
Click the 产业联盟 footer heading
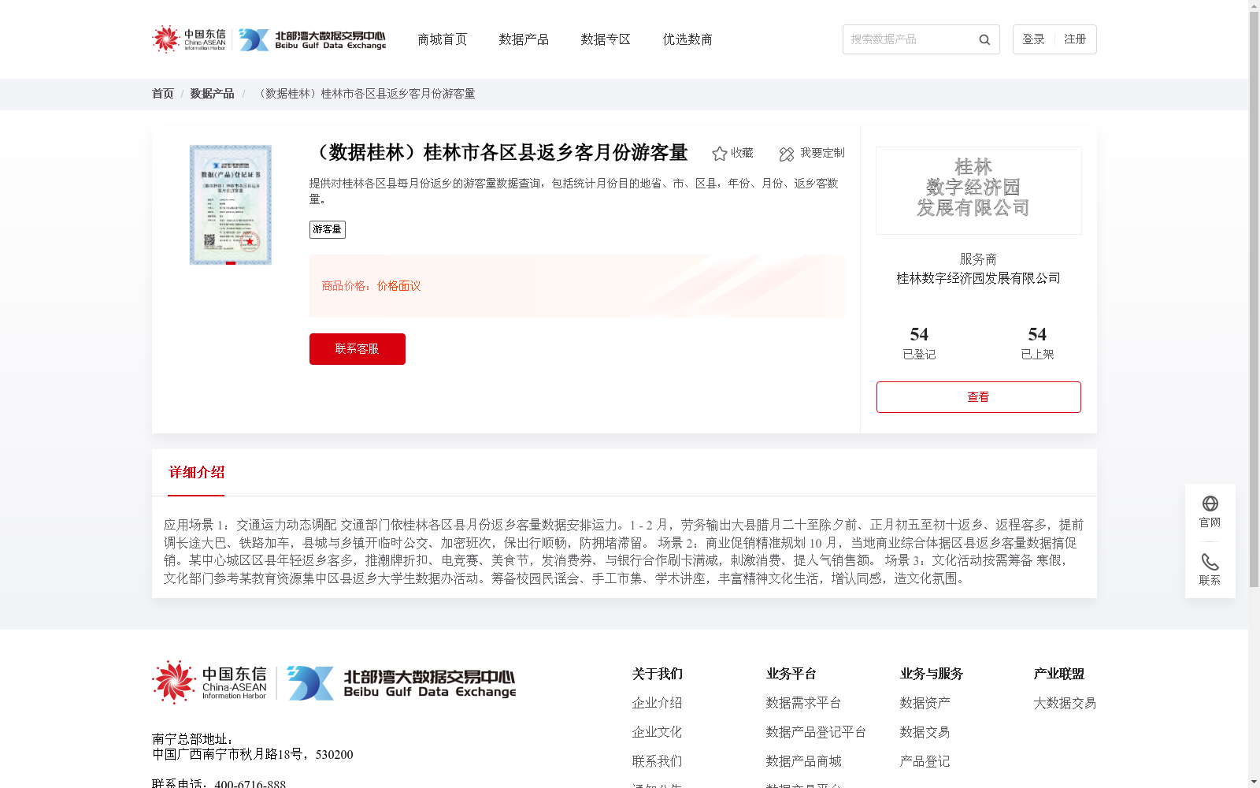click(1058, 674)
